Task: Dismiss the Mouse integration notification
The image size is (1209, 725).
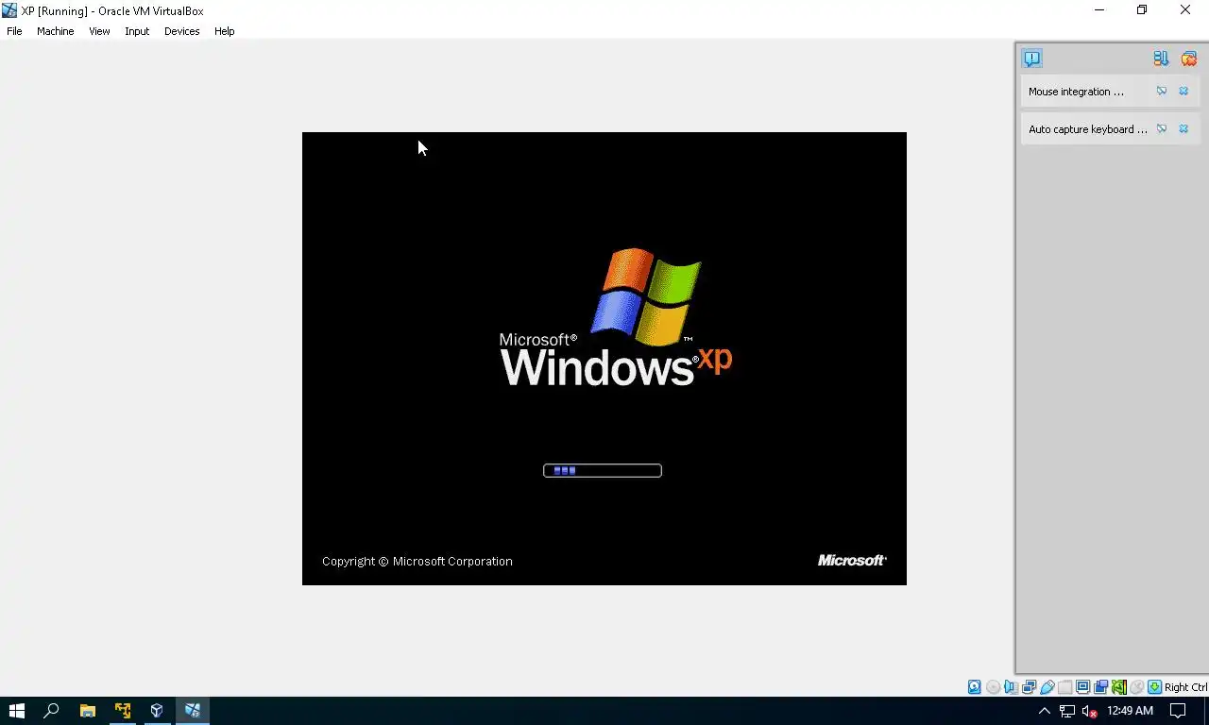Action: point(1183,92)
